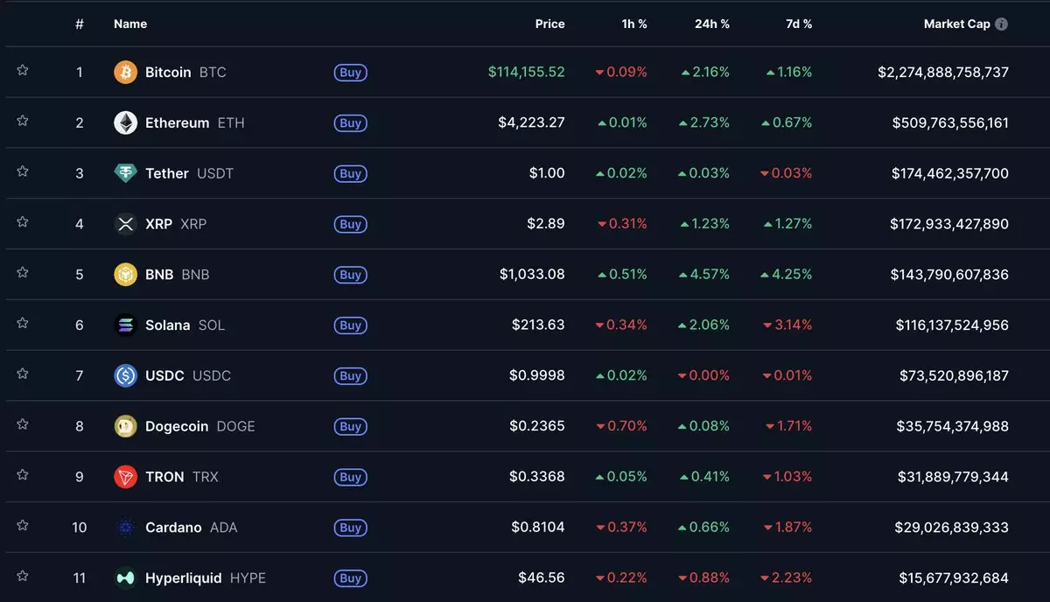Click the Ethereum diamond logo icon
The height and width of the screenshot is (602, 1050).
click(126, 122)
